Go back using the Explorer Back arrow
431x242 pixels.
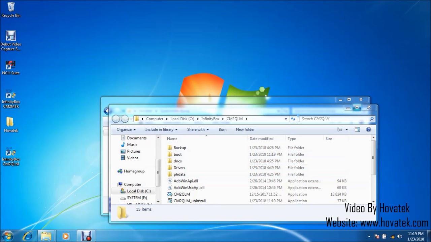click(x=116, y=119)
